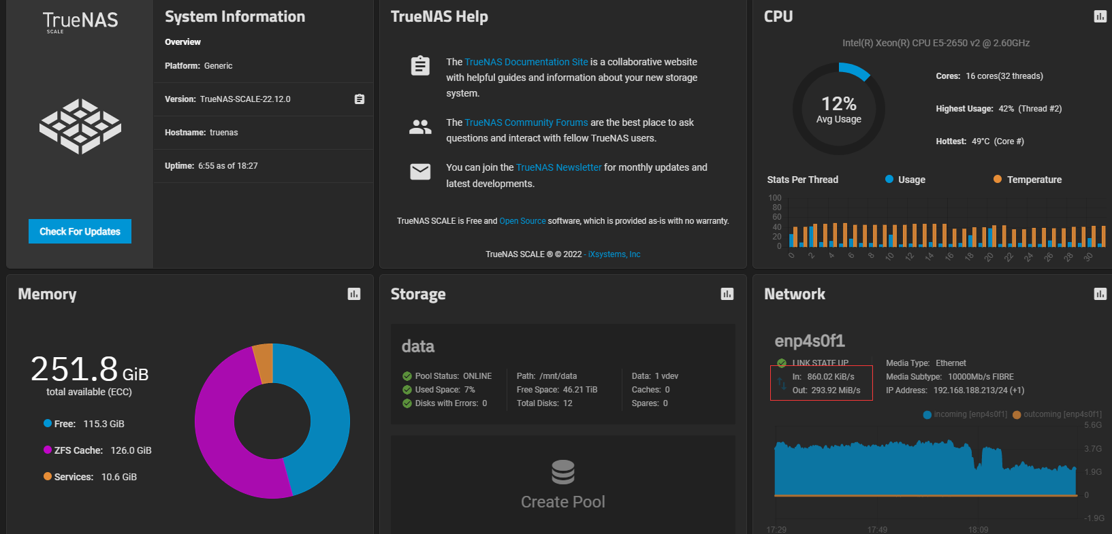Click Version TrueNAS-SCALE-22.12.0 text

(227, 99)
